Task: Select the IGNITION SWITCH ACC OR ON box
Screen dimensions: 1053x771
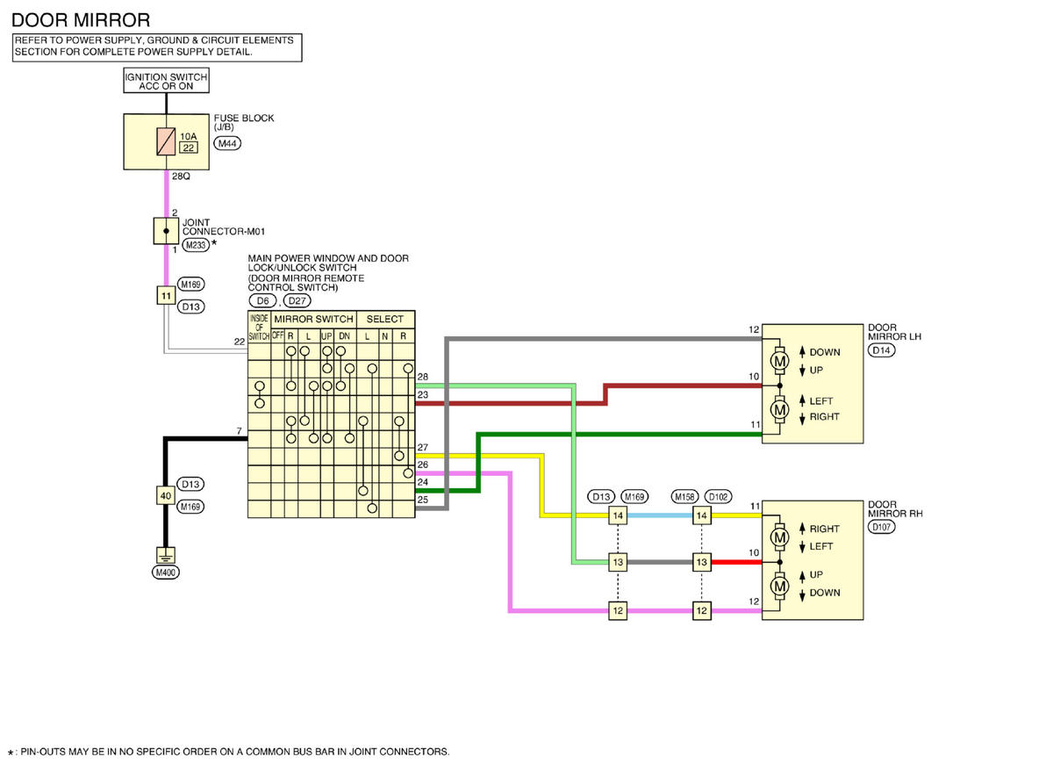Action: [166, 82]
